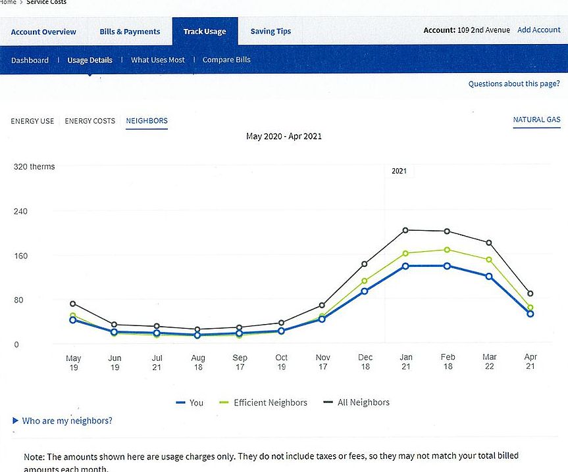The width and height of the screenshot is (568, 472).
Task: Click Questions about this page link
Action: pyautogui.click(x=513, y=83)
